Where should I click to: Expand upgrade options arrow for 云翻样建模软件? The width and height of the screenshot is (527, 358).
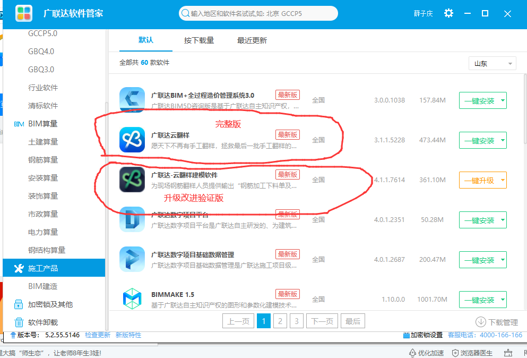[503, 180]
